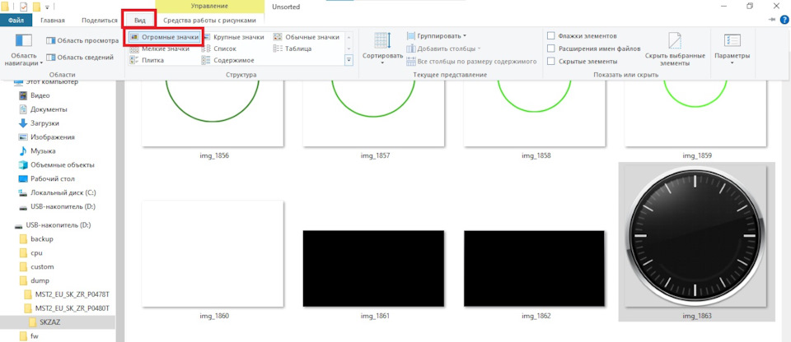Click the help question mark icon
Image resolution: width=791 pixels, height=342 pixels.
pos(784,20)
